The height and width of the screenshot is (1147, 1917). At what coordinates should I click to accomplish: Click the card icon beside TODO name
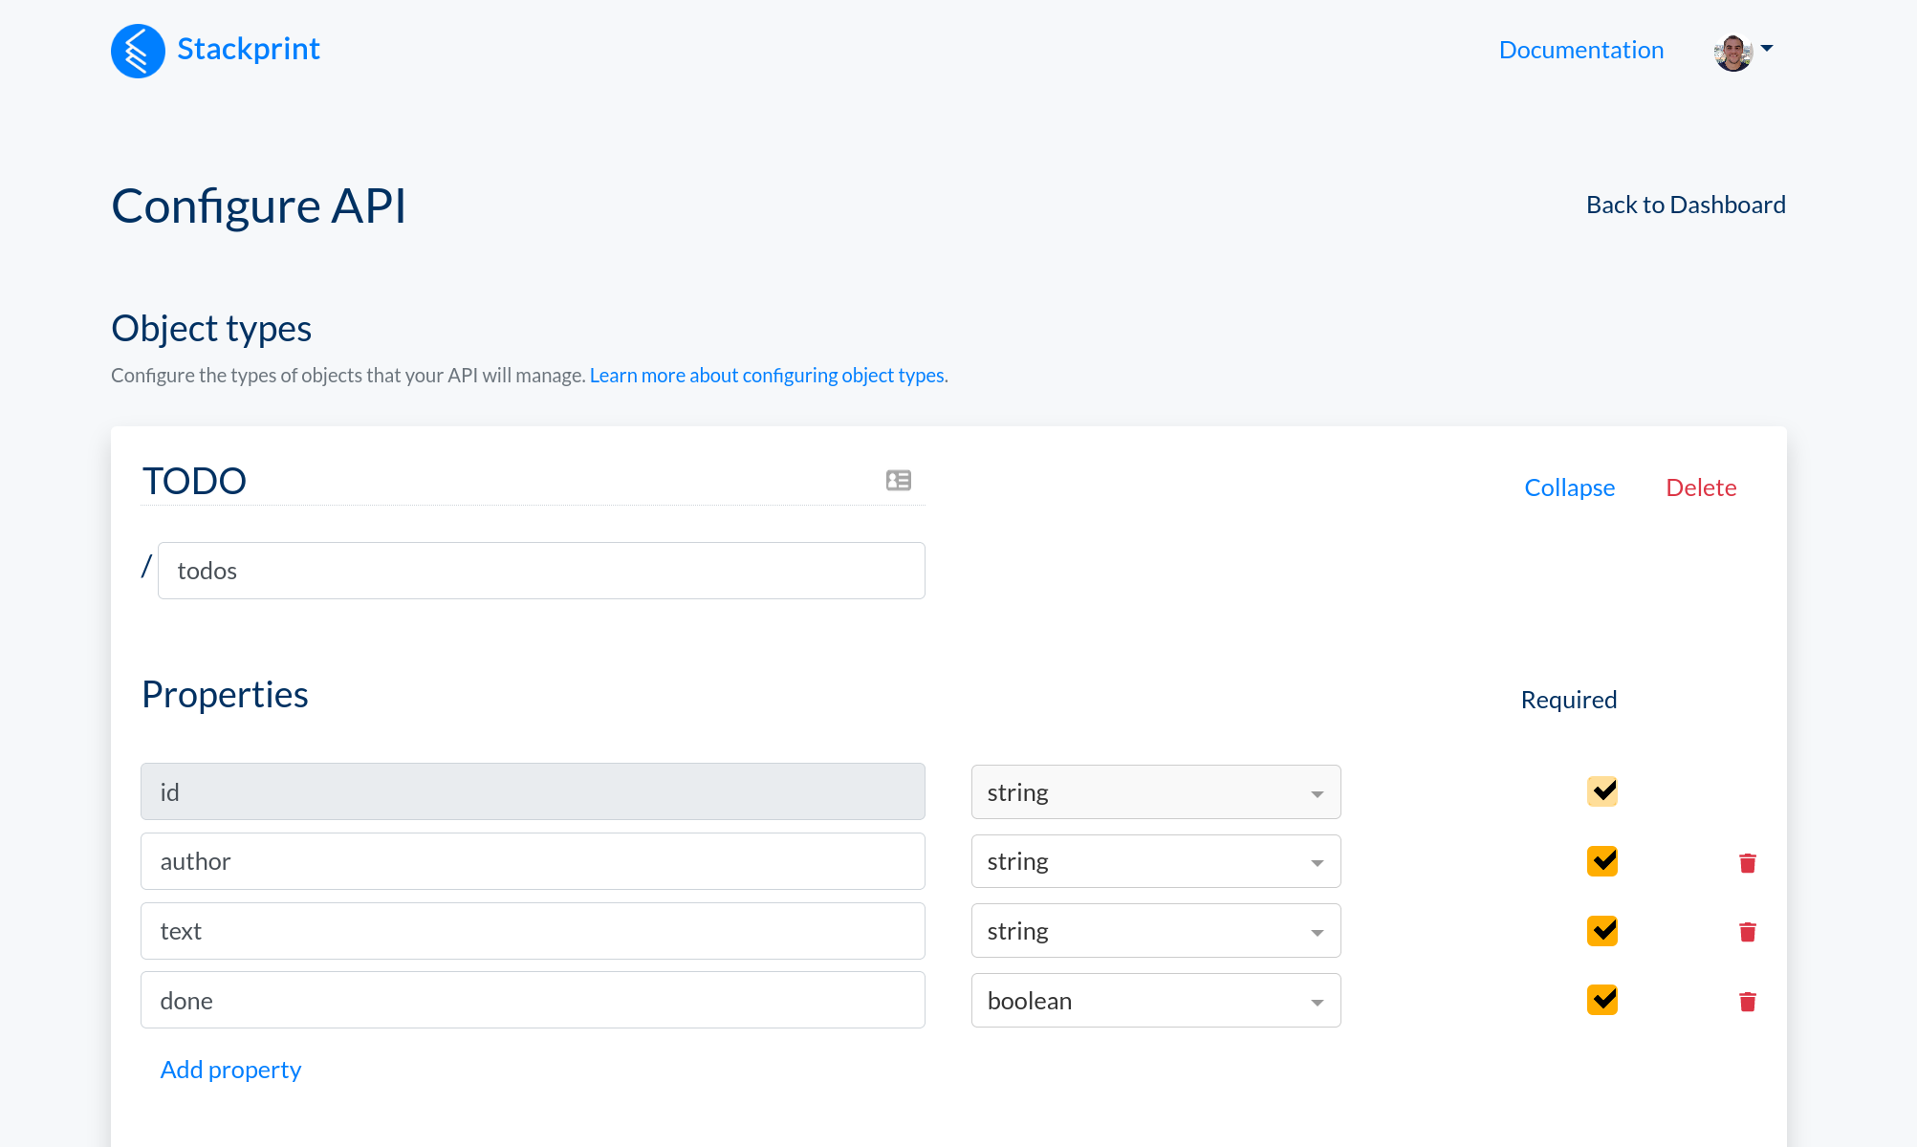pos(898,480)
